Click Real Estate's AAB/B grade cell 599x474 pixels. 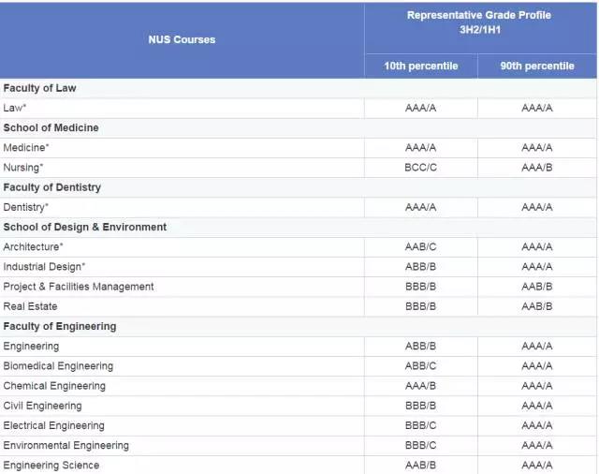point(537,306)
